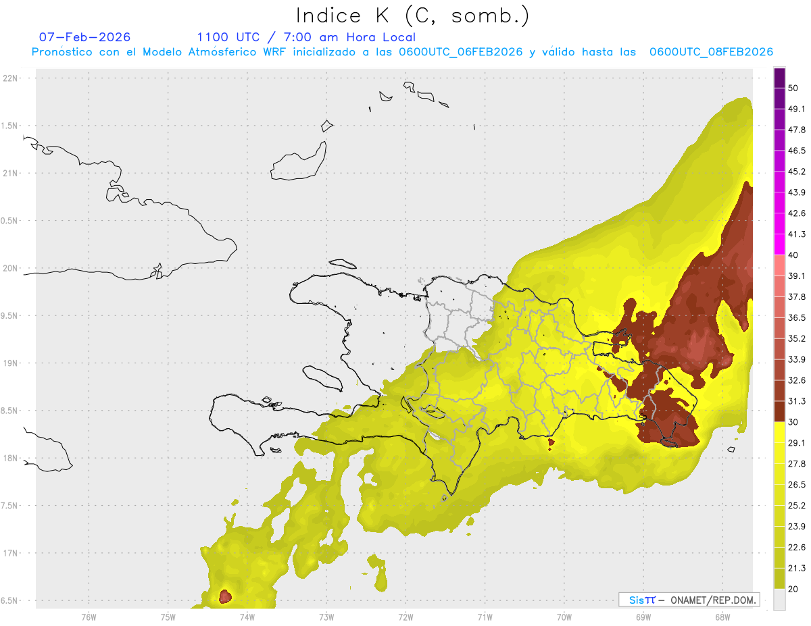Click the colorbar label "33.9"
811x626 pixels.
coord(797,359)
